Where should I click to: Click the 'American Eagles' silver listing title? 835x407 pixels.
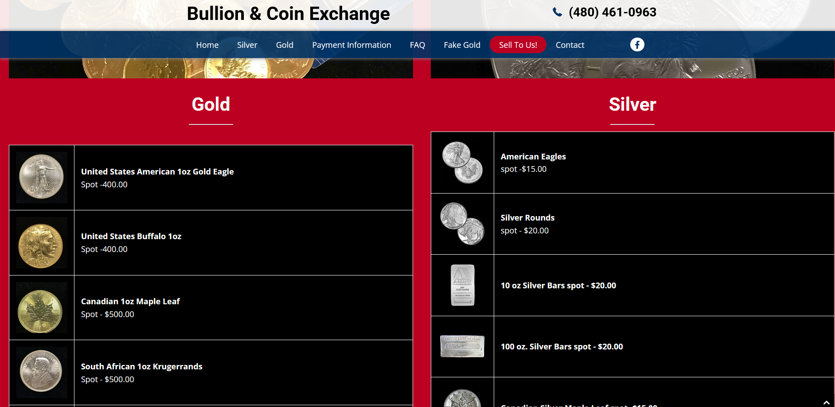coord(533,156)
